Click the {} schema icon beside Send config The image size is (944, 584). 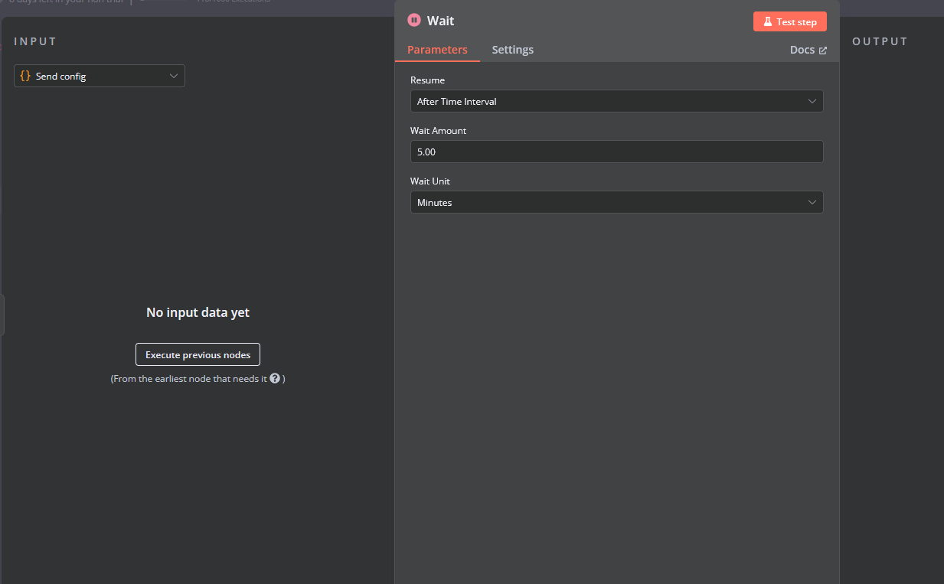27,75
